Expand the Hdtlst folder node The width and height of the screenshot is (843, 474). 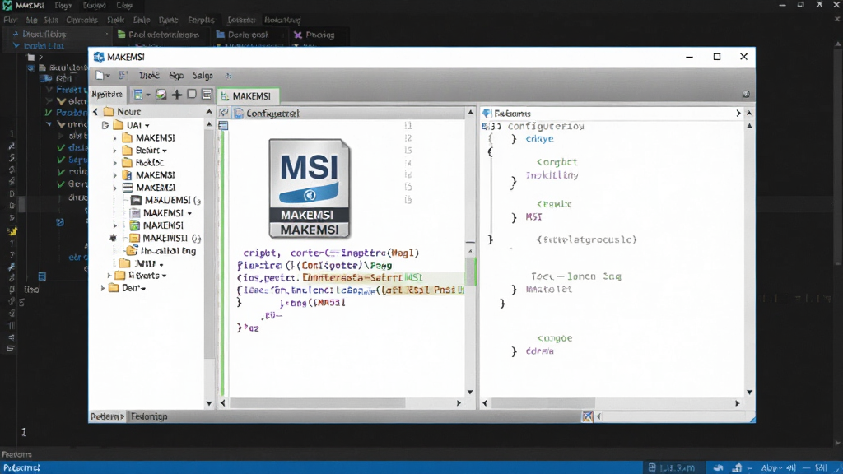[x=114, y=163]
